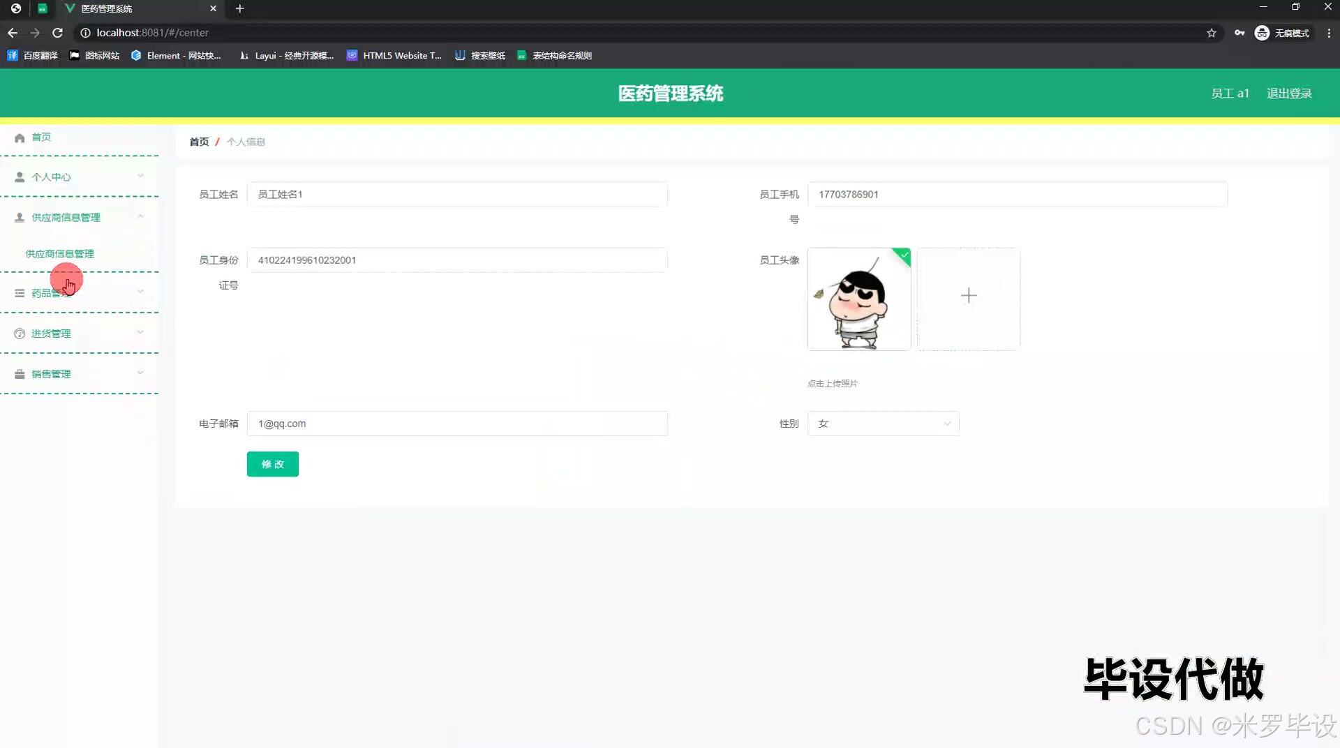Viewport: 1340px width, 748px height.
Task: Click the browser forward arrow
Action: [35, 33]
